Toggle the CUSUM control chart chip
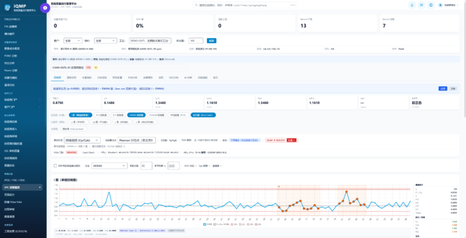This screenshot has height=238, width=466. (157, 115)
